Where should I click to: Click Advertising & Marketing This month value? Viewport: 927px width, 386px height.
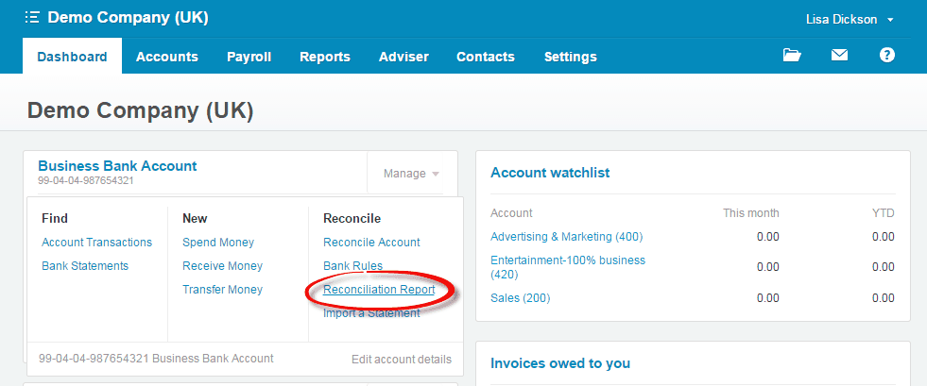click(x=768, y=237)
